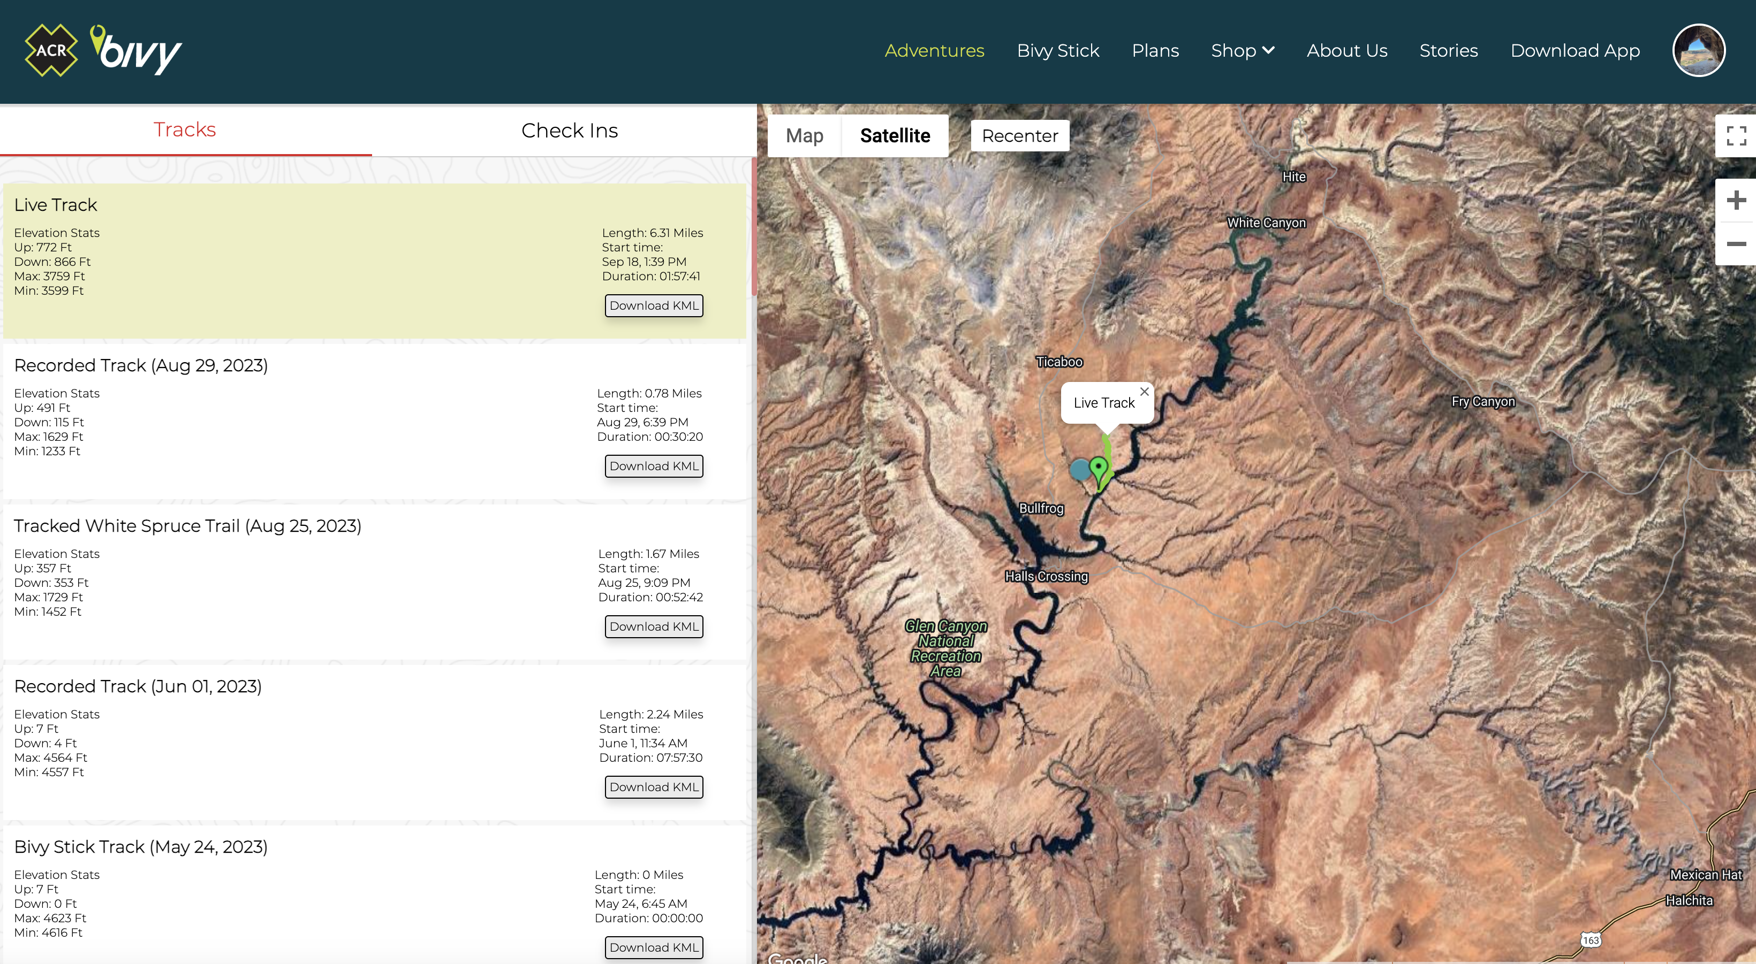Open the Adventures page
Viewport: 1756px width, 964px height.
point(934,50)
